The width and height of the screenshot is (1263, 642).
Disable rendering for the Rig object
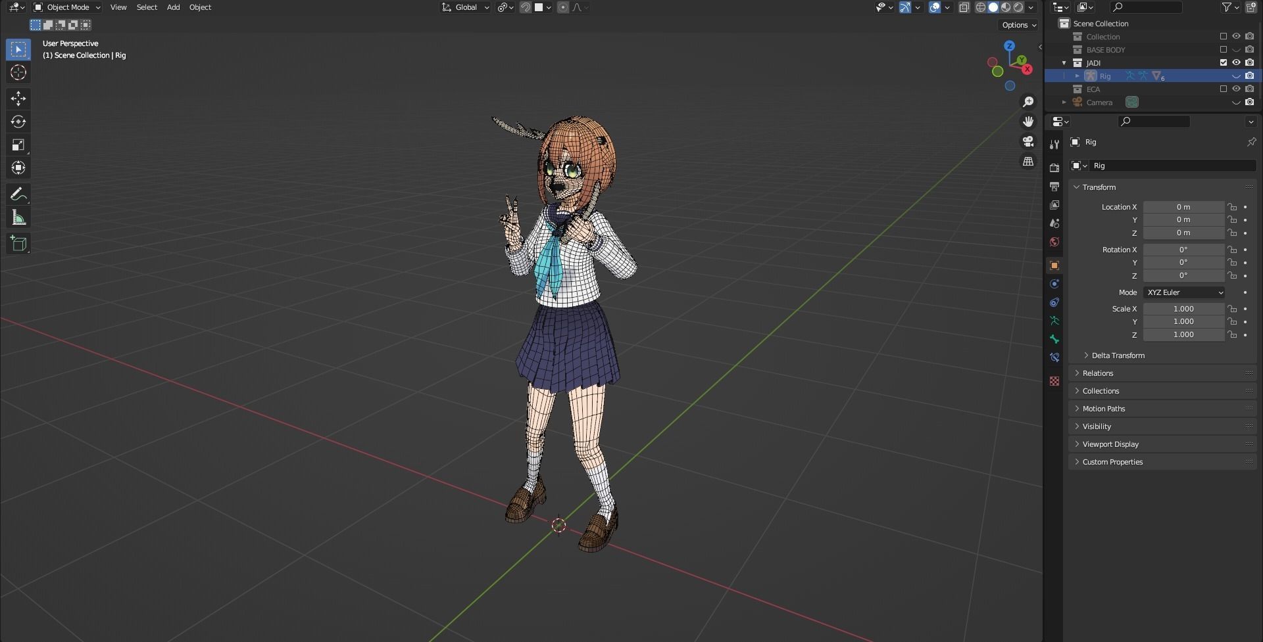1250,76
